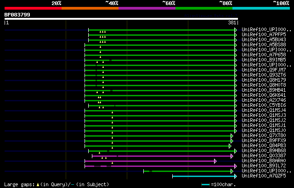Select the UniRef100_Q1MSJ0 label text
This screenshot has height=188, width=294.
click(264, 131)
